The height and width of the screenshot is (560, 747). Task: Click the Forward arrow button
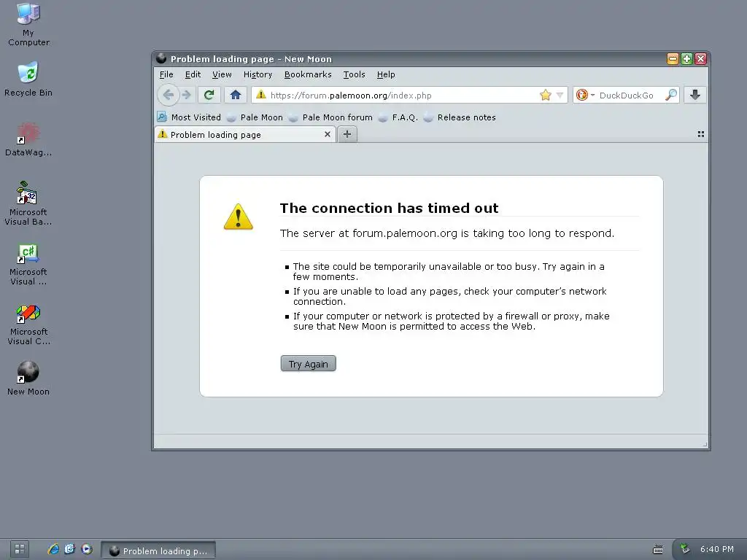point(186,95)
